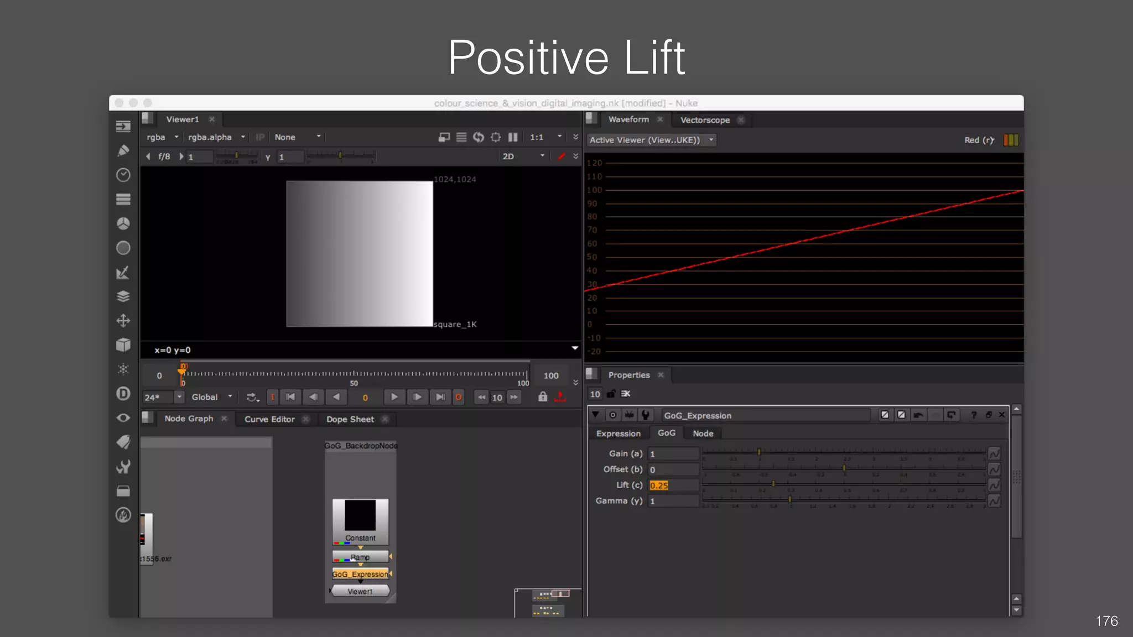Toggle the timeline lock icon
This screenshot has width=1133, height=637.
[x=543, y=397]
